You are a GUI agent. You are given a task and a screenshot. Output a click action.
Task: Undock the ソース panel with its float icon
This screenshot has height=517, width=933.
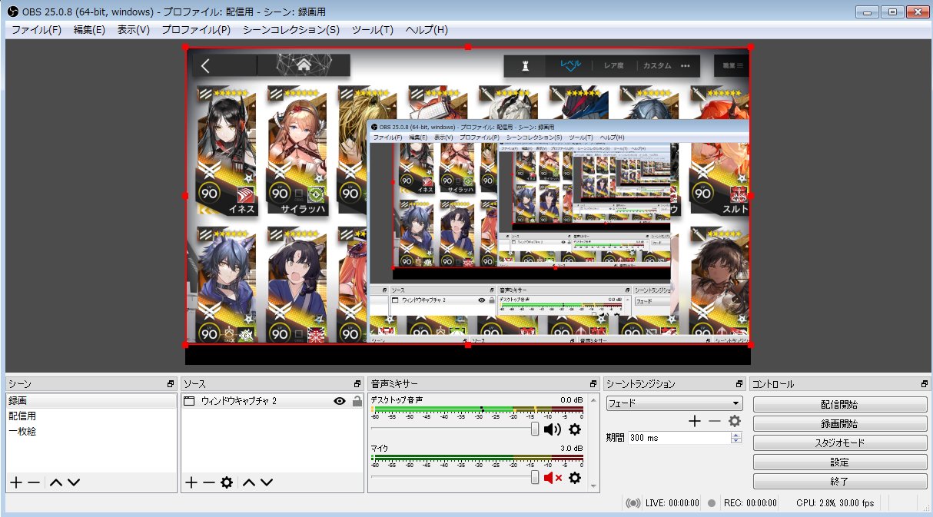click(x=357, y=384)
